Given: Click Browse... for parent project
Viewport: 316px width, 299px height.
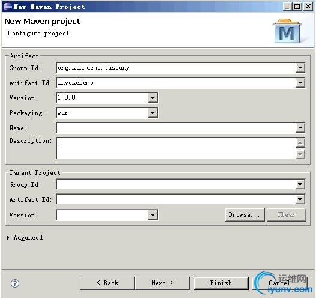Looking at the screenshot, I should click(x=245, y=215).
